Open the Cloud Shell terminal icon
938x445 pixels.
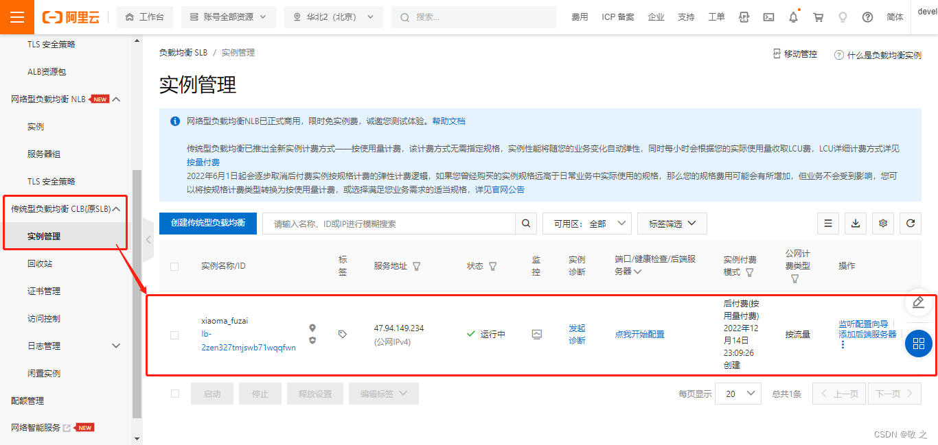[x=768, y=17]
